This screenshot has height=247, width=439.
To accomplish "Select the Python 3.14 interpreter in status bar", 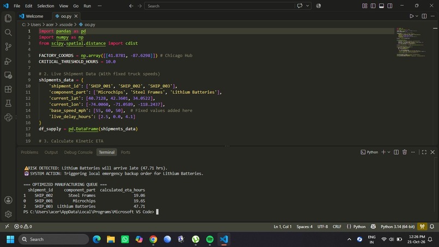I will pyautogui.click(x=398, y=226).
